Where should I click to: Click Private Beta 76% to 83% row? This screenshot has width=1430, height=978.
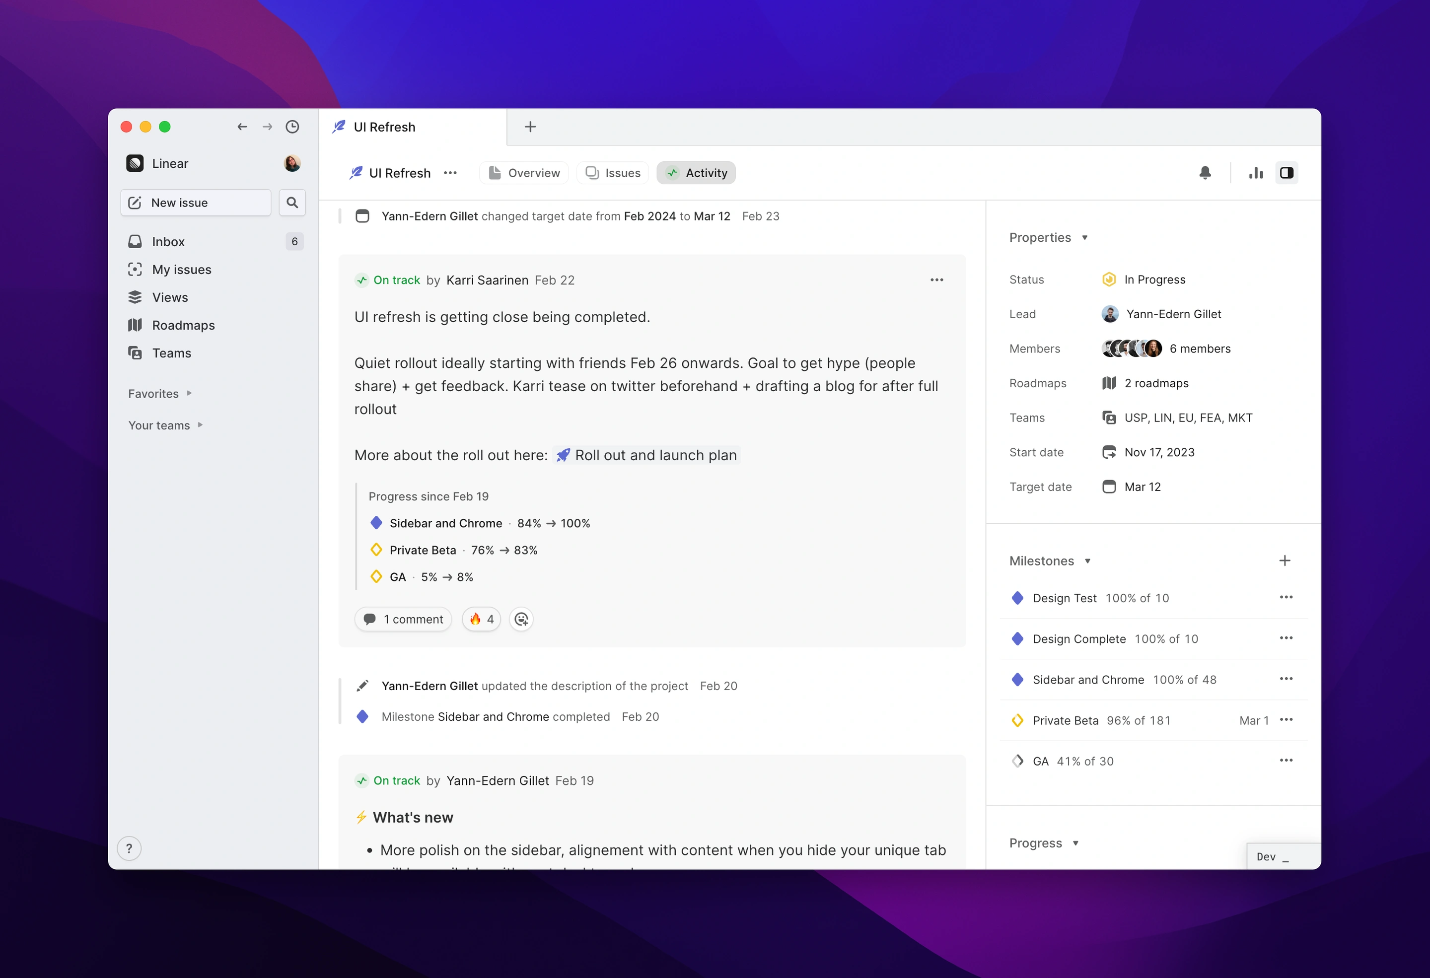453,551
